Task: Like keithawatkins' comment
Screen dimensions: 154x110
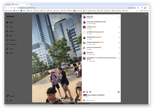Action: click(x=119, y=58)
